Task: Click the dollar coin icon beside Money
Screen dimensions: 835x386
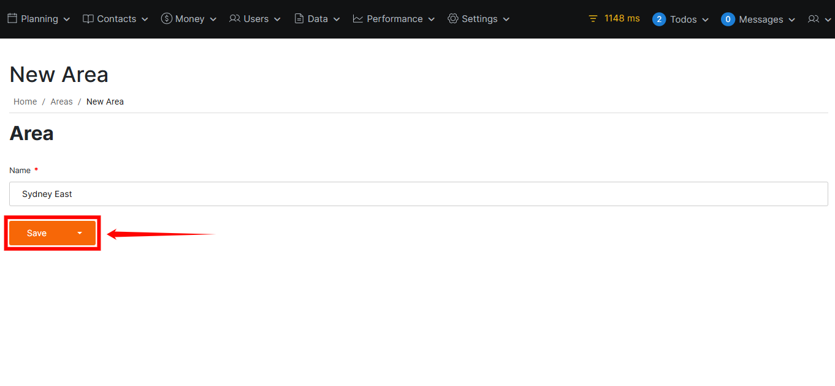Action: [166, 18]
